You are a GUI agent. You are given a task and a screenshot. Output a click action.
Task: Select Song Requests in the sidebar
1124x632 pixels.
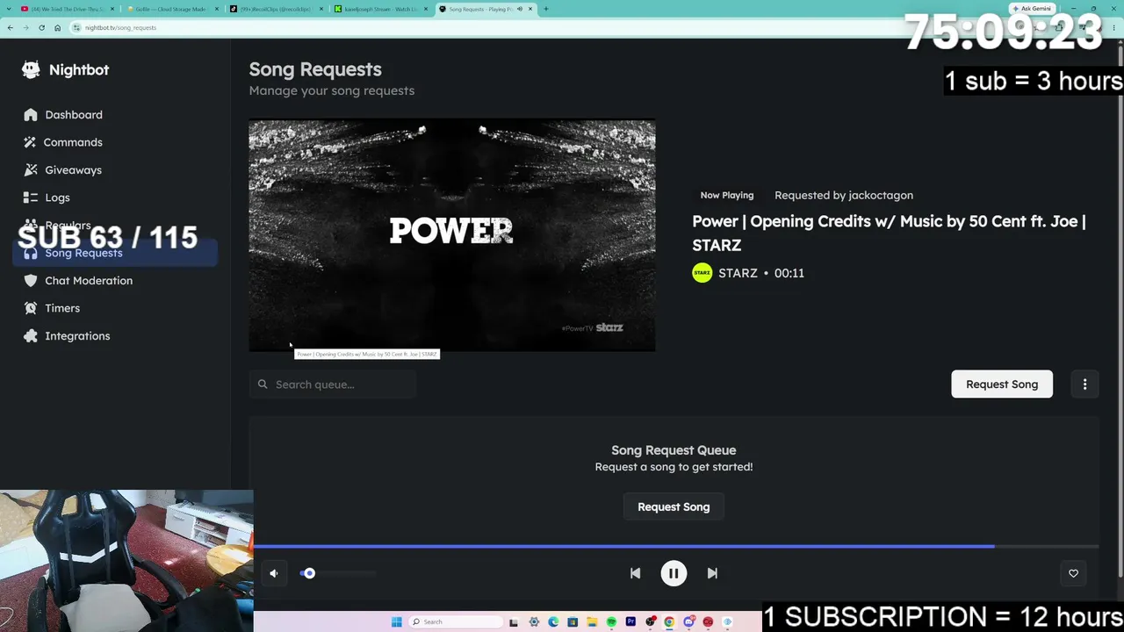pyautogui.click(x=115, y=253)
